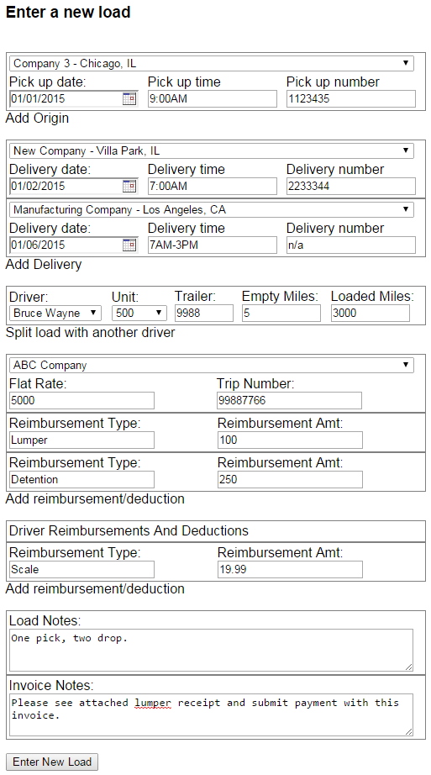Open the Pick up date calendar icon

point(129,99)
